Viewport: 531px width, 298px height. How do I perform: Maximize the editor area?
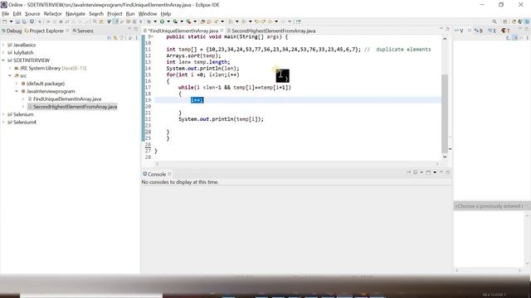[448, 30]
